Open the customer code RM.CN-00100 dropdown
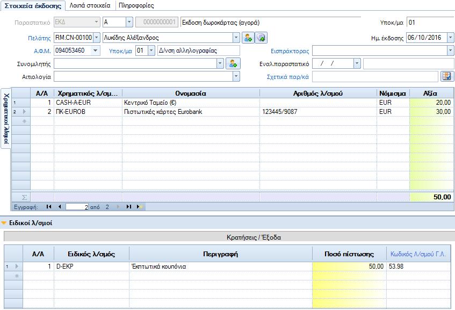The height and width of the screenshot is (310, 455). coord(97,38)
